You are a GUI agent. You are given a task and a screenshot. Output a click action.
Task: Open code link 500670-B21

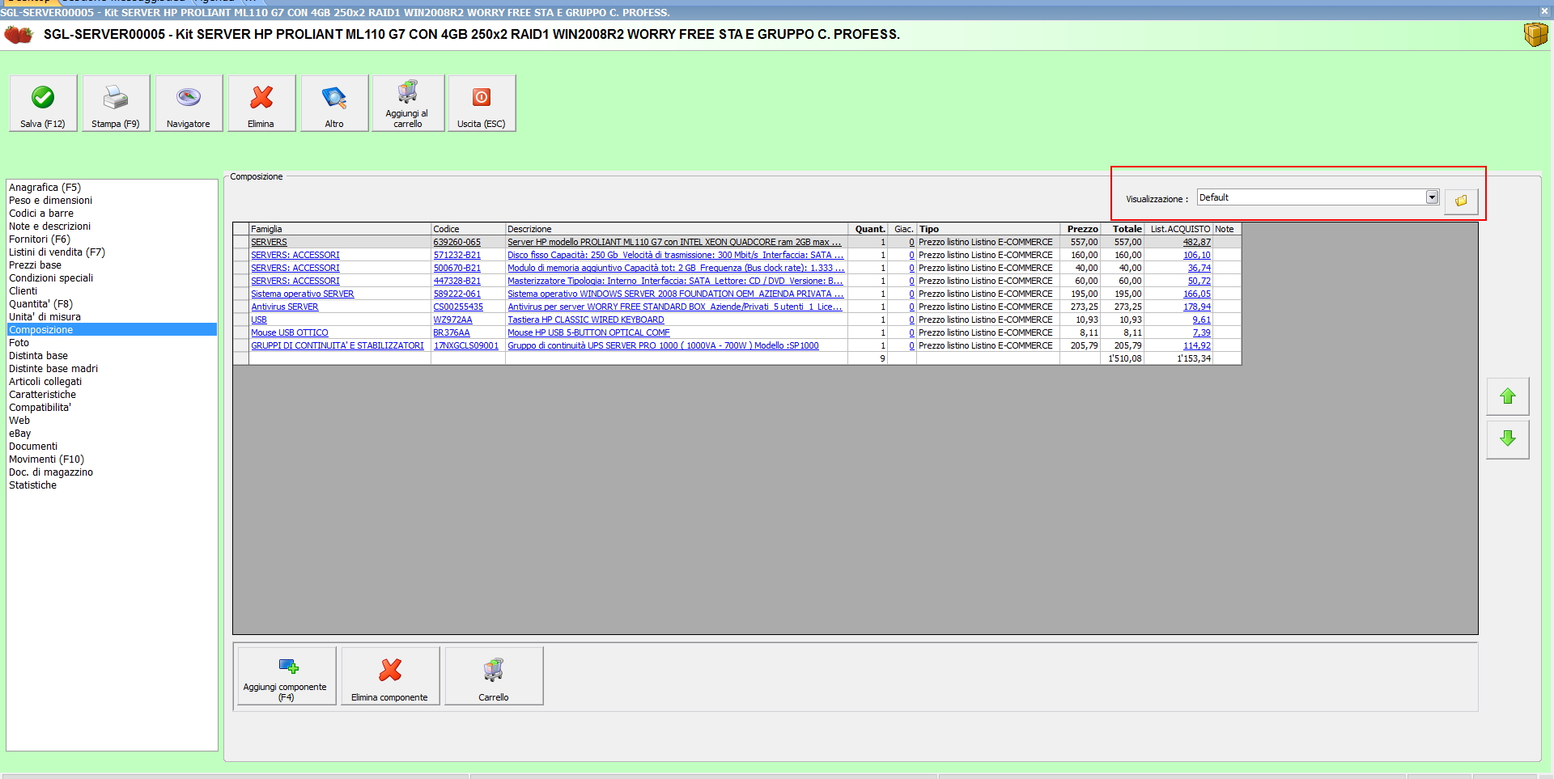click(456, 268)
